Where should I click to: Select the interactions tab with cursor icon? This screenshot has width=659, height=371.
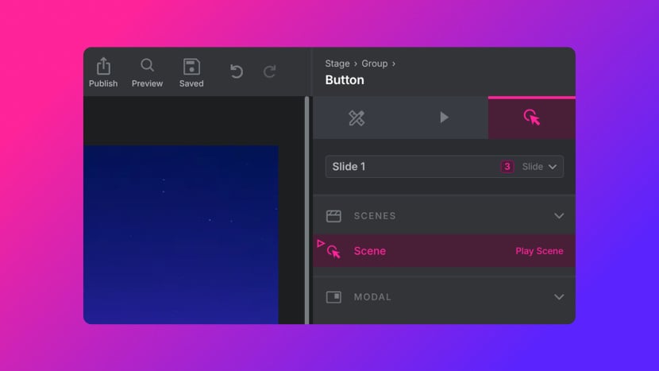click(532, 118)
